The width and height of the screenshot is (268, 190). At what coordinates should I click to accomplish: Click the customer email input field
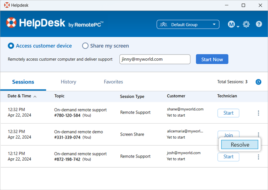click(x=155, y=59)
